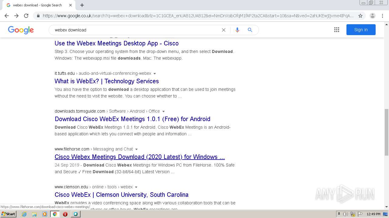The height and width of the screenshot is (218, 389).
Task: Clear the search box text
Action: pyautogui.click(x=224, y=30)
